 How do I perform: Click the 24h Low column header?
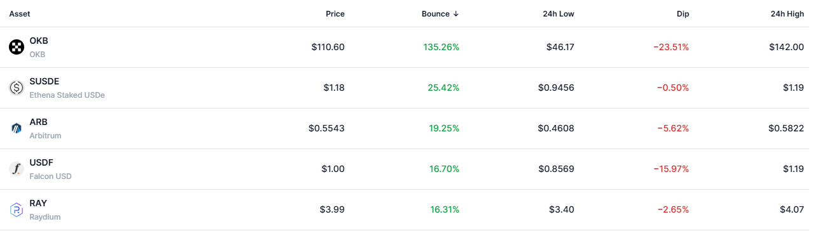[x=559, y=13]
